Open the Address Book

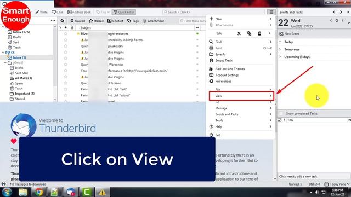(79, 12)
